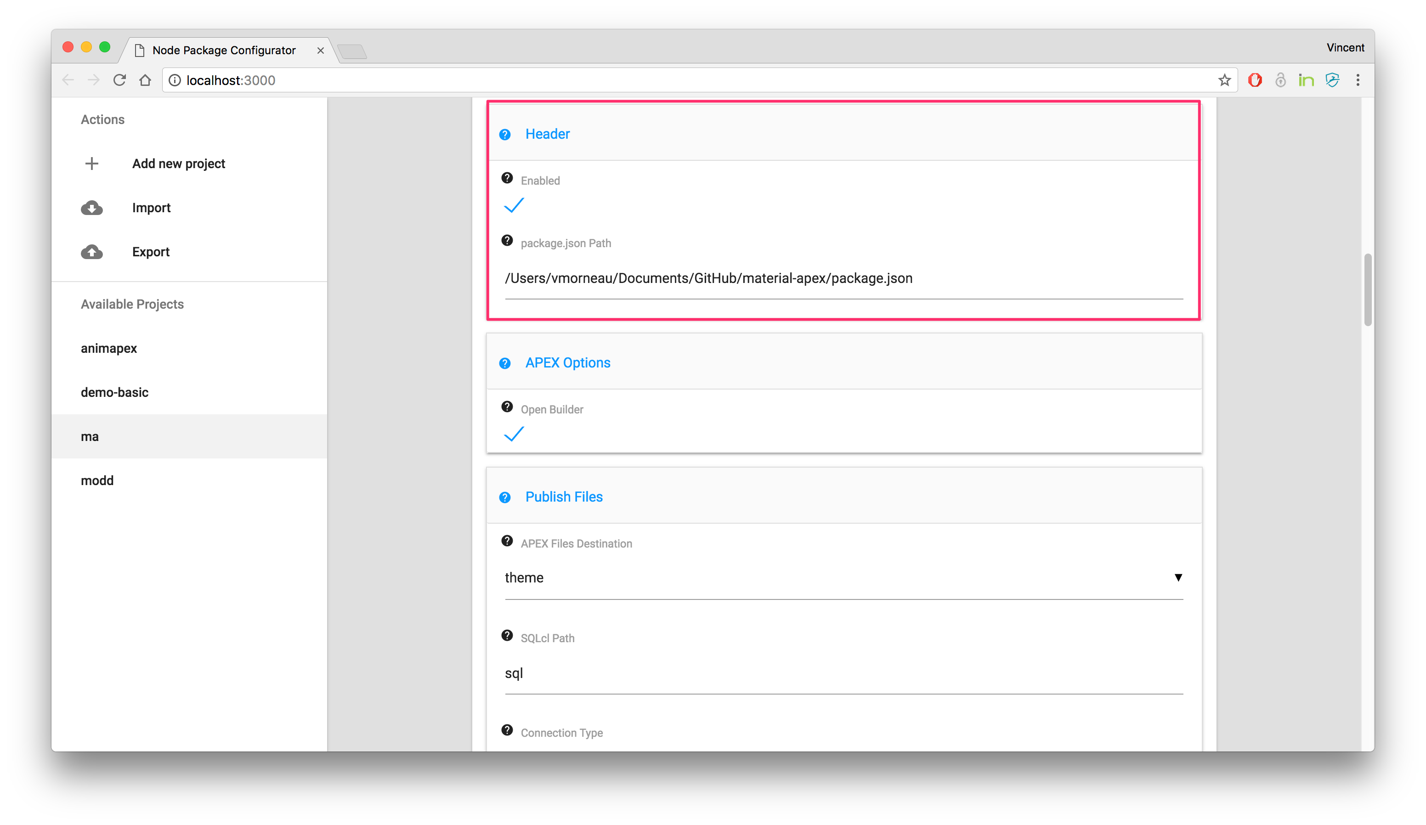Click help icon next to APEX Options
1426x825 pixels.
click(x=505, y=363)
